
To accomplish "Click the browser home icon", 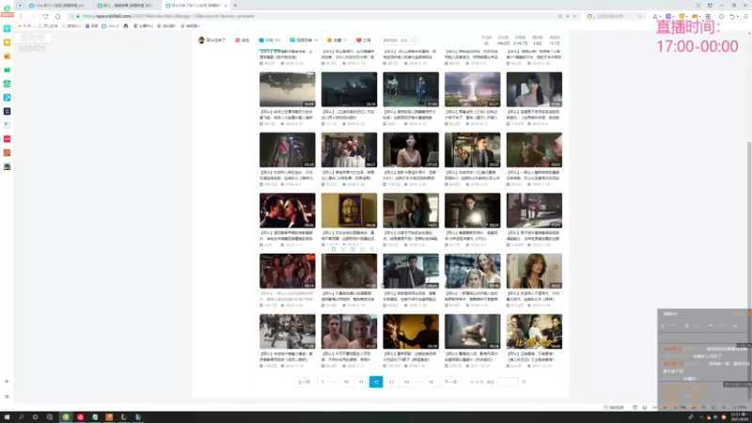I will 58,16.
